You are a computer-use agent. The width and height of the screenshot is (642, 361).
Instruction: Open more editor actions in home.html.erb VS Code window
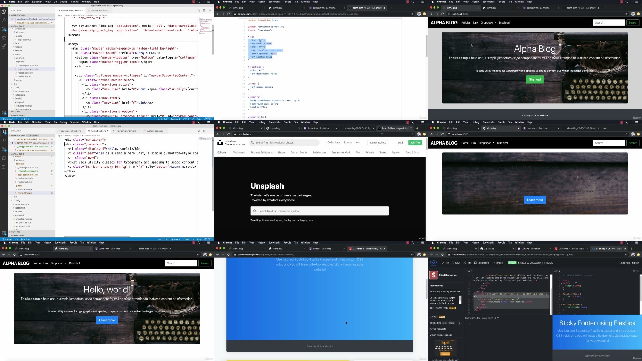[x=209, y=131]
